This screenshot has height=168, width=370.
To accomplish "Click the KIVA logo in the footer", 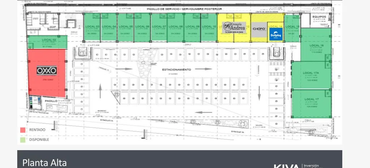I will tap(286, 167).
